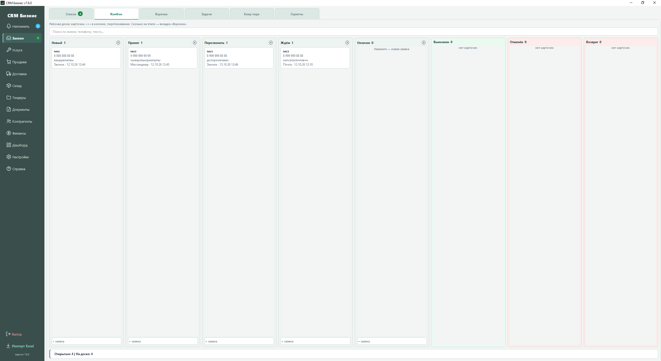Open Финансы coin icon
Image resolution: width=661 pixels, height=361 pixels.
coord(9,133)
